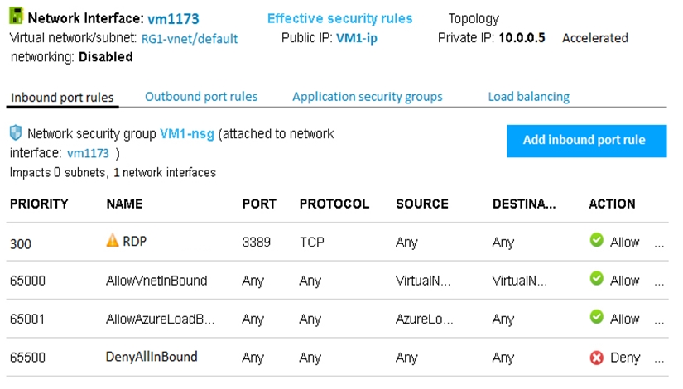This screenshot has width=683, height=389.
Task: Open the ellipsis menu for AllowVnetInBound rule
Action: click(x=659, y=281)
